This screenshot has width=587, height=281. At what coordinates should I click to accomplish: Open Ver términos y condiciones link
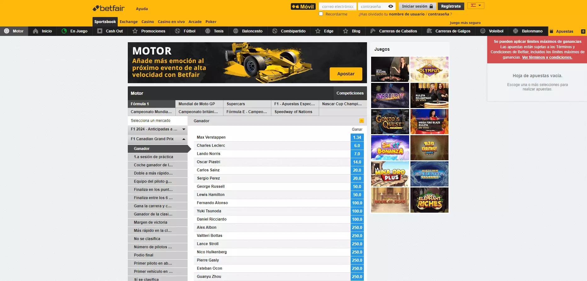click(547, 57)
